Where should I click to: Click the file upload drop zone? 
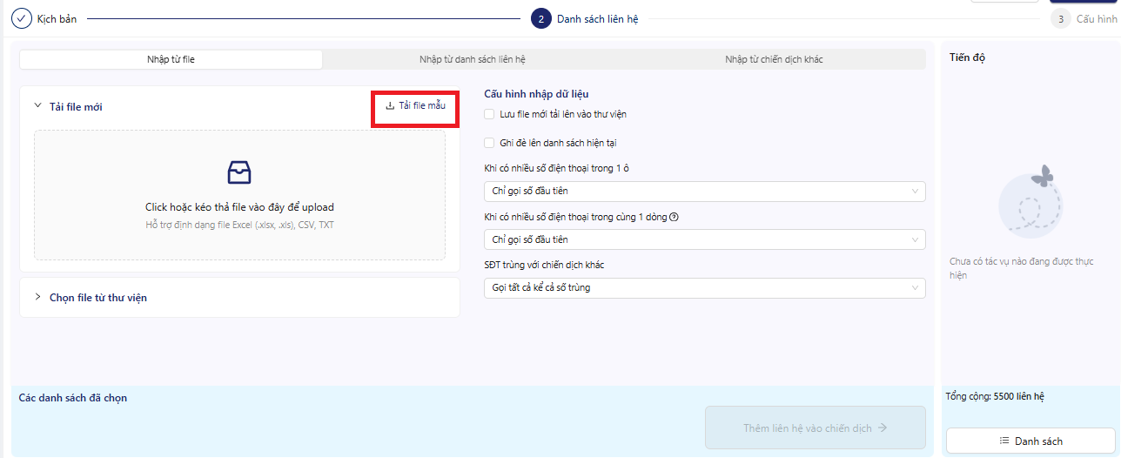tap(239, 195)
